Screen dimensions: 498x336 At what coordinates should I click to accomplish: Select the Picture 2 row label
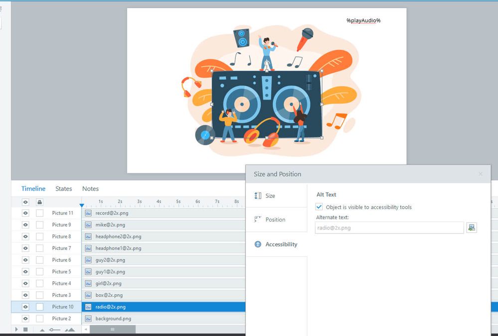pyautogui.click(x=61, y=319)
